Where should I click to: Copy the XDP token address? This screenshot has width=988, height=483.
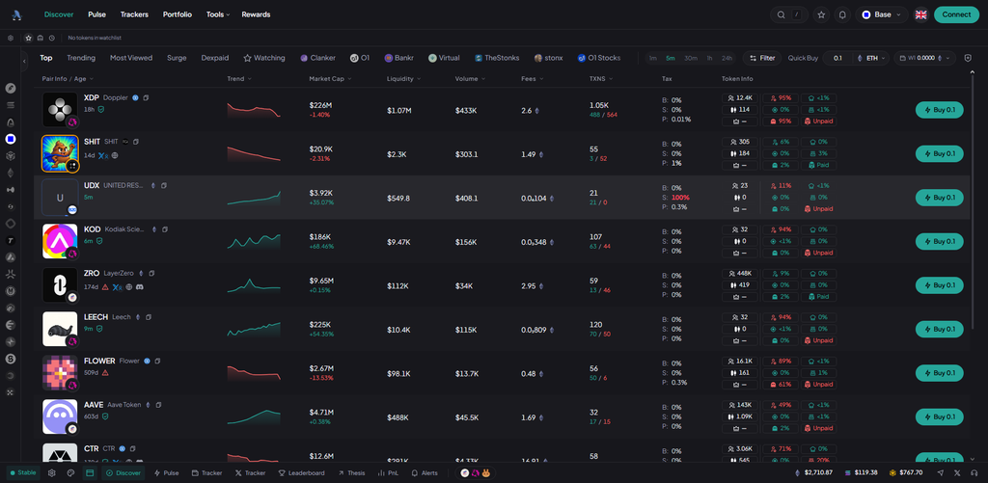146,98
